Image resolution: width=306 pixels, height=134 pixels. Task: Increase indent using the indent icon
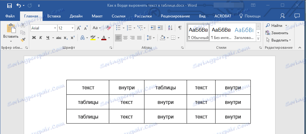(x=160, y=28)
